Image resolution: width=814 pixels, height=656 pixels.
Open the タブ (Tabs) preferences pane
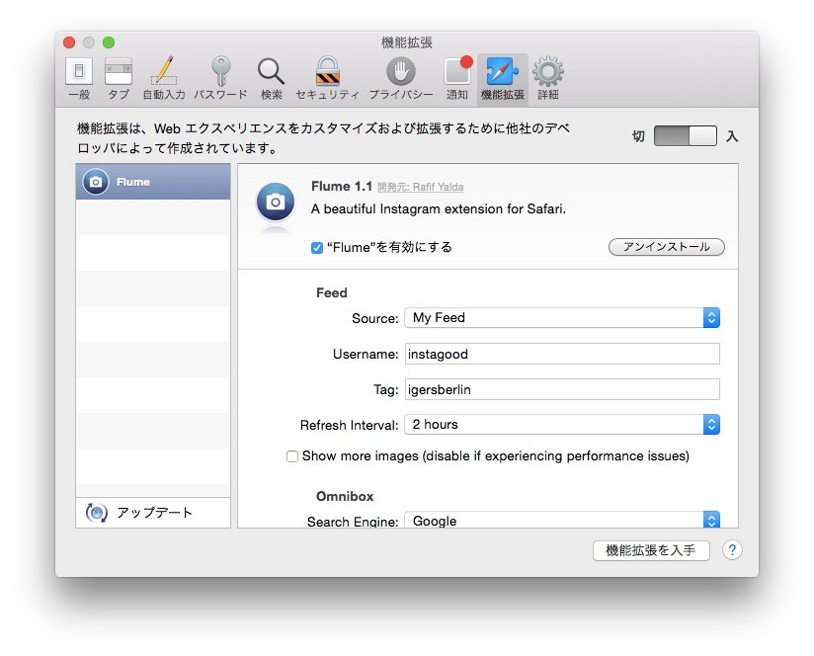pos(119,78)
